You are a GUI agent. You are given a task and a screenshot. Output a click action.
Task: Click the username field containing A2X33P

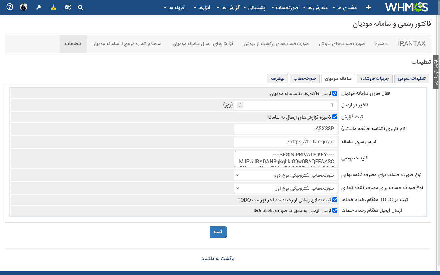286,129
